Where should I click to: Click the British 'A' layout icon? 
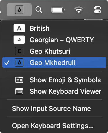[x=19, y=28]
